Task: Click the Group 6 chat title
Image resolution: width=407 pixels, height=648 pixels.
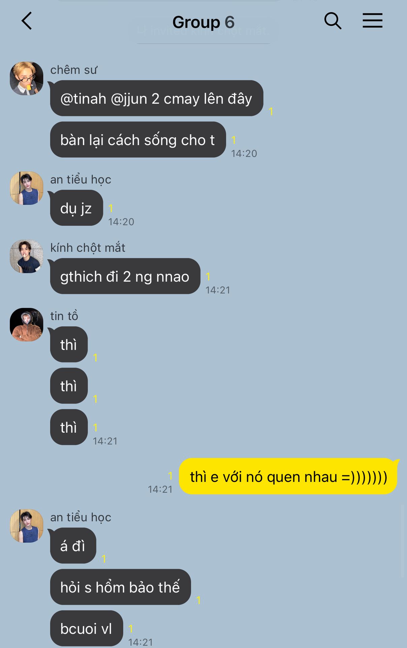Action: [204, 22]
